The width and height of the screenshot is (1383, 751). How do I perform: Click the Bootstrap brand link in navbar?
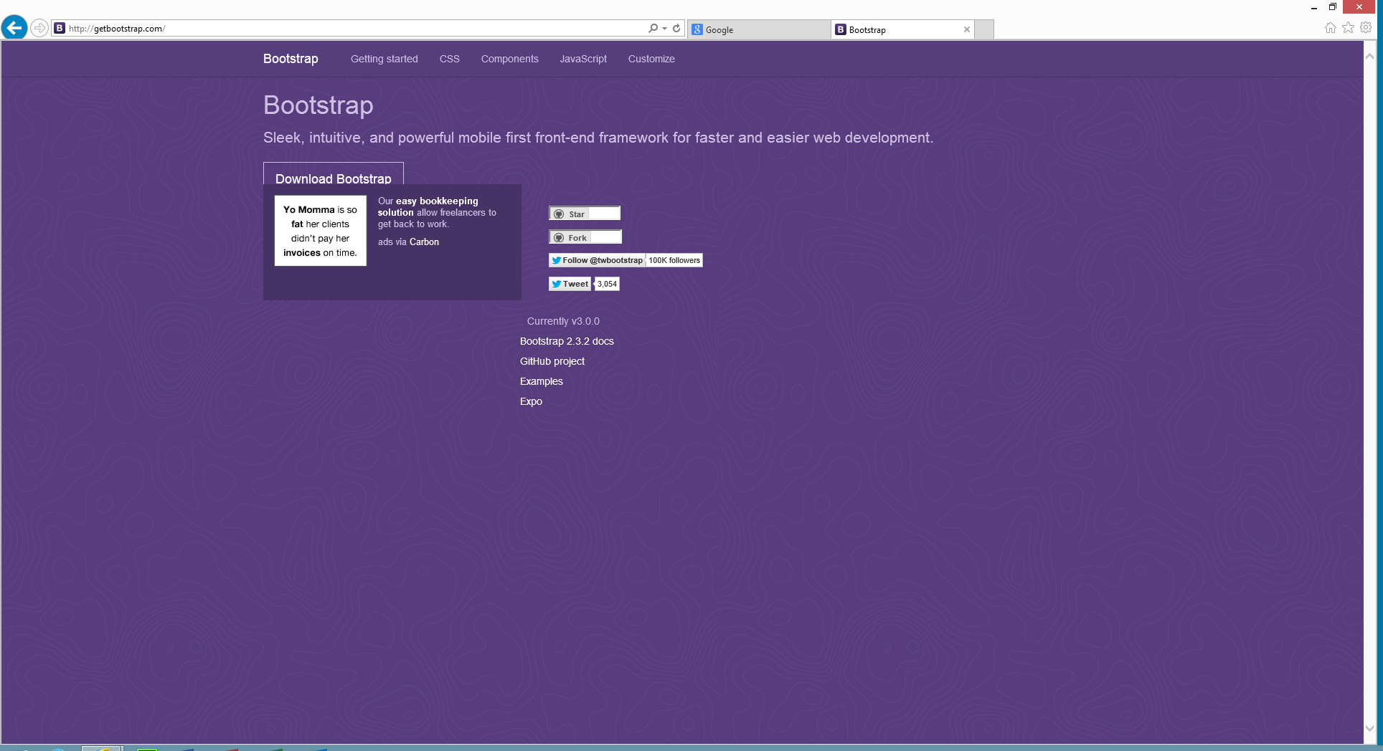[x=291, y=59]
